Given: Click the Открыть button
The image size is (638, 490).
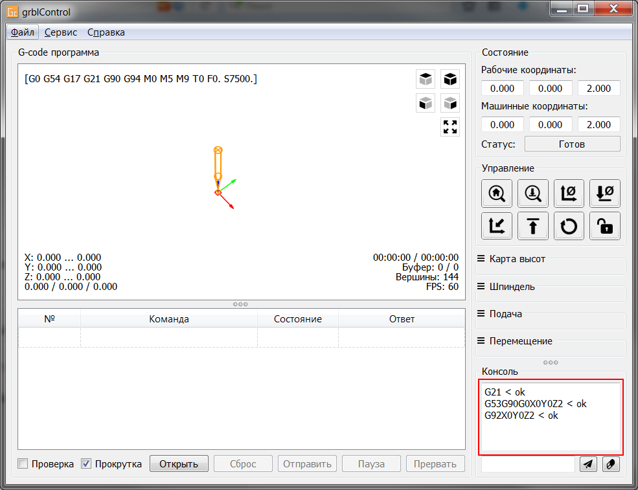Looking at the screenshot, I should tap(179, 463).
